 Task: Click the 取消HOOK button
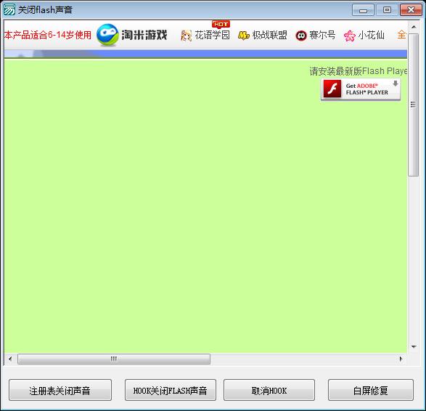coord(269,390)
